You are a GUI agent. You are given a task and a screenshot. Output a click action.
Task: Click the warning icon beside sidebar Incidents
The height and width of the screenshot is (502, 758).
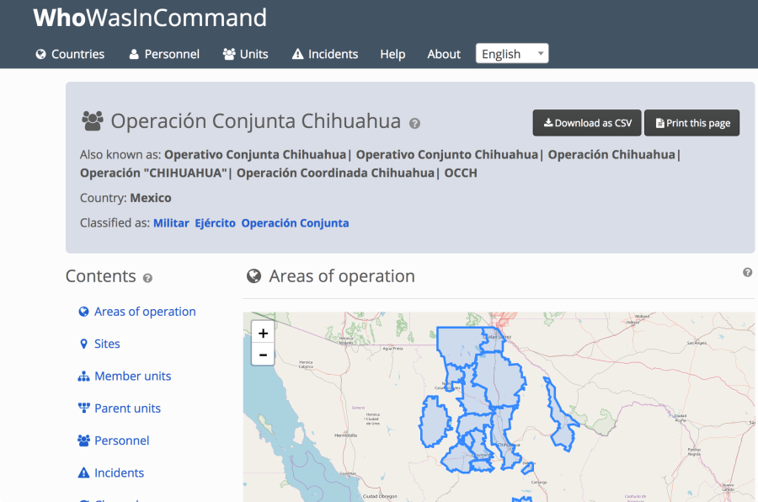pyautogui.click(x=83, y=473)
